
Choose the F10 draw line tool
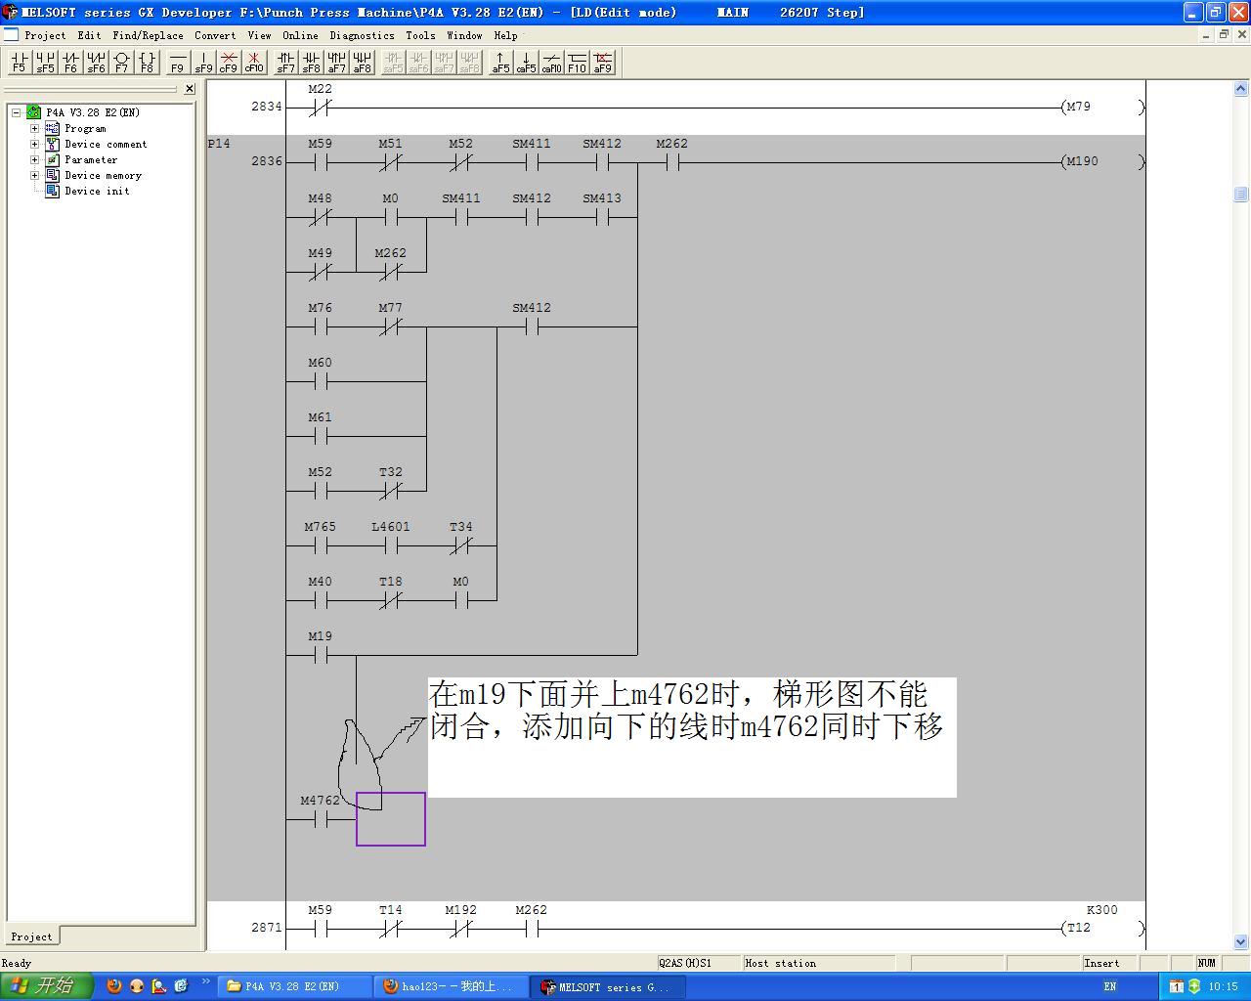(x=577, y=63)
